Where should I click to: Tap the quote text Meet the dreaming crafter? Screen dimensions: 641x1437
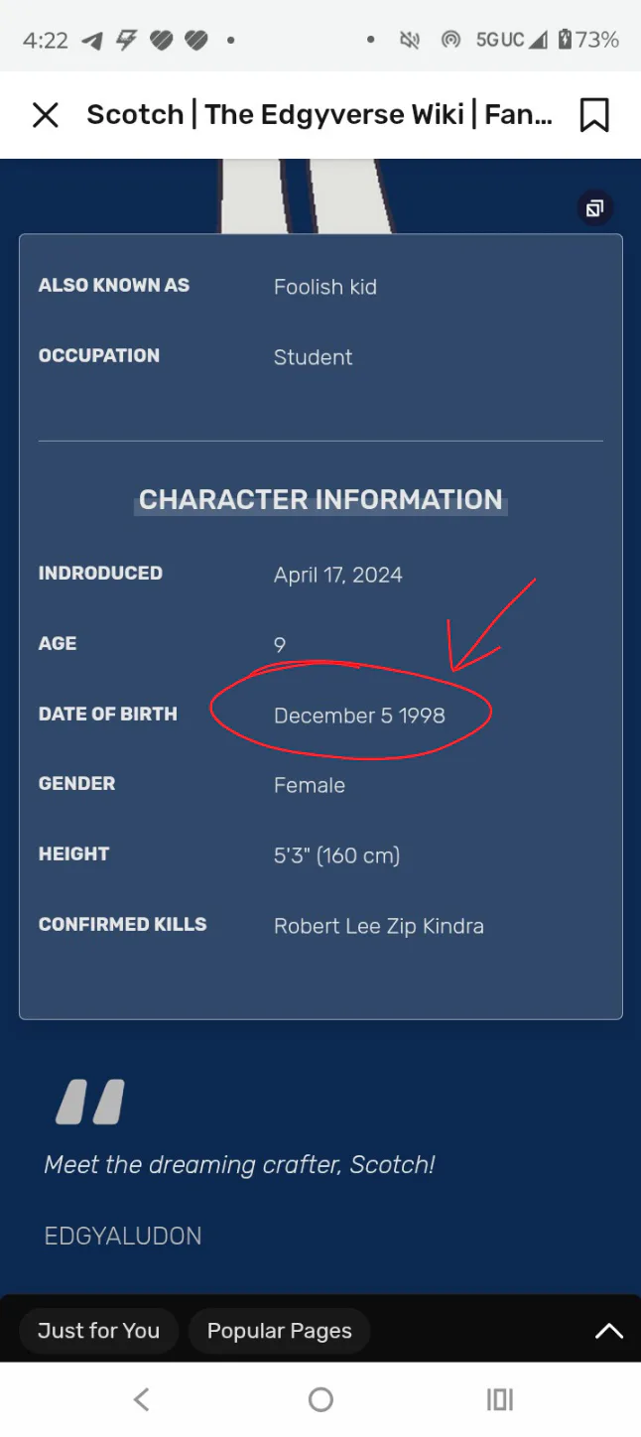tap(239, 1164)
